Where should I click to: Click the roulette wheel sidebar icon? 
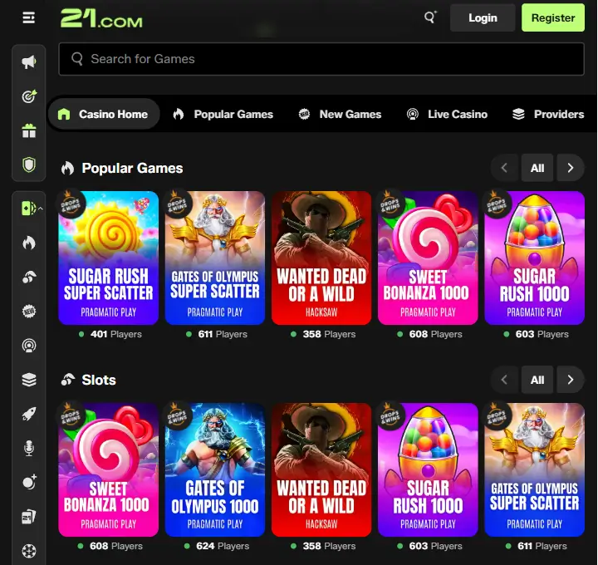pos(29,551)
